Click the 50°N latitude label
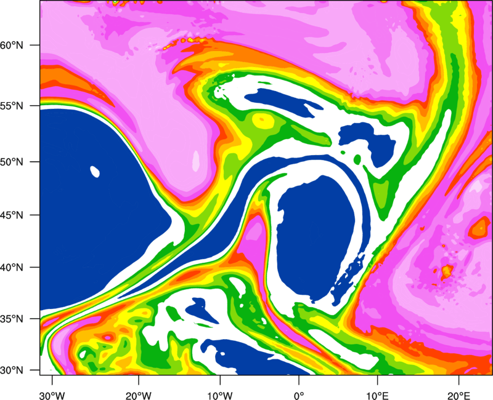493x400 pixels. [12, 162]
